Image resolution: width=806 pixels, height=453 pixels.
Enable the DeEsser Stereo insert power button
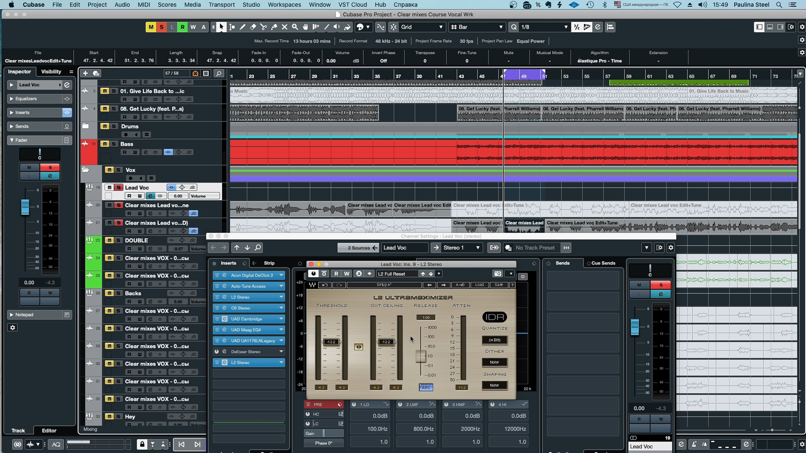point(217,352)
